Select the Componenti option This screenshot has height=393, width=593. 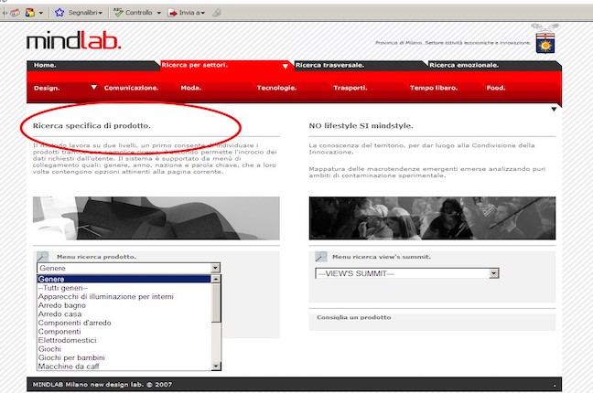tap(124, 332)
